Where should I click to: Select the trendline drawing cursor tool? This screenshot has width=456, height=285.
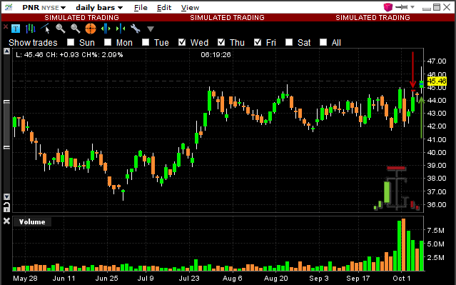point(46,29)
